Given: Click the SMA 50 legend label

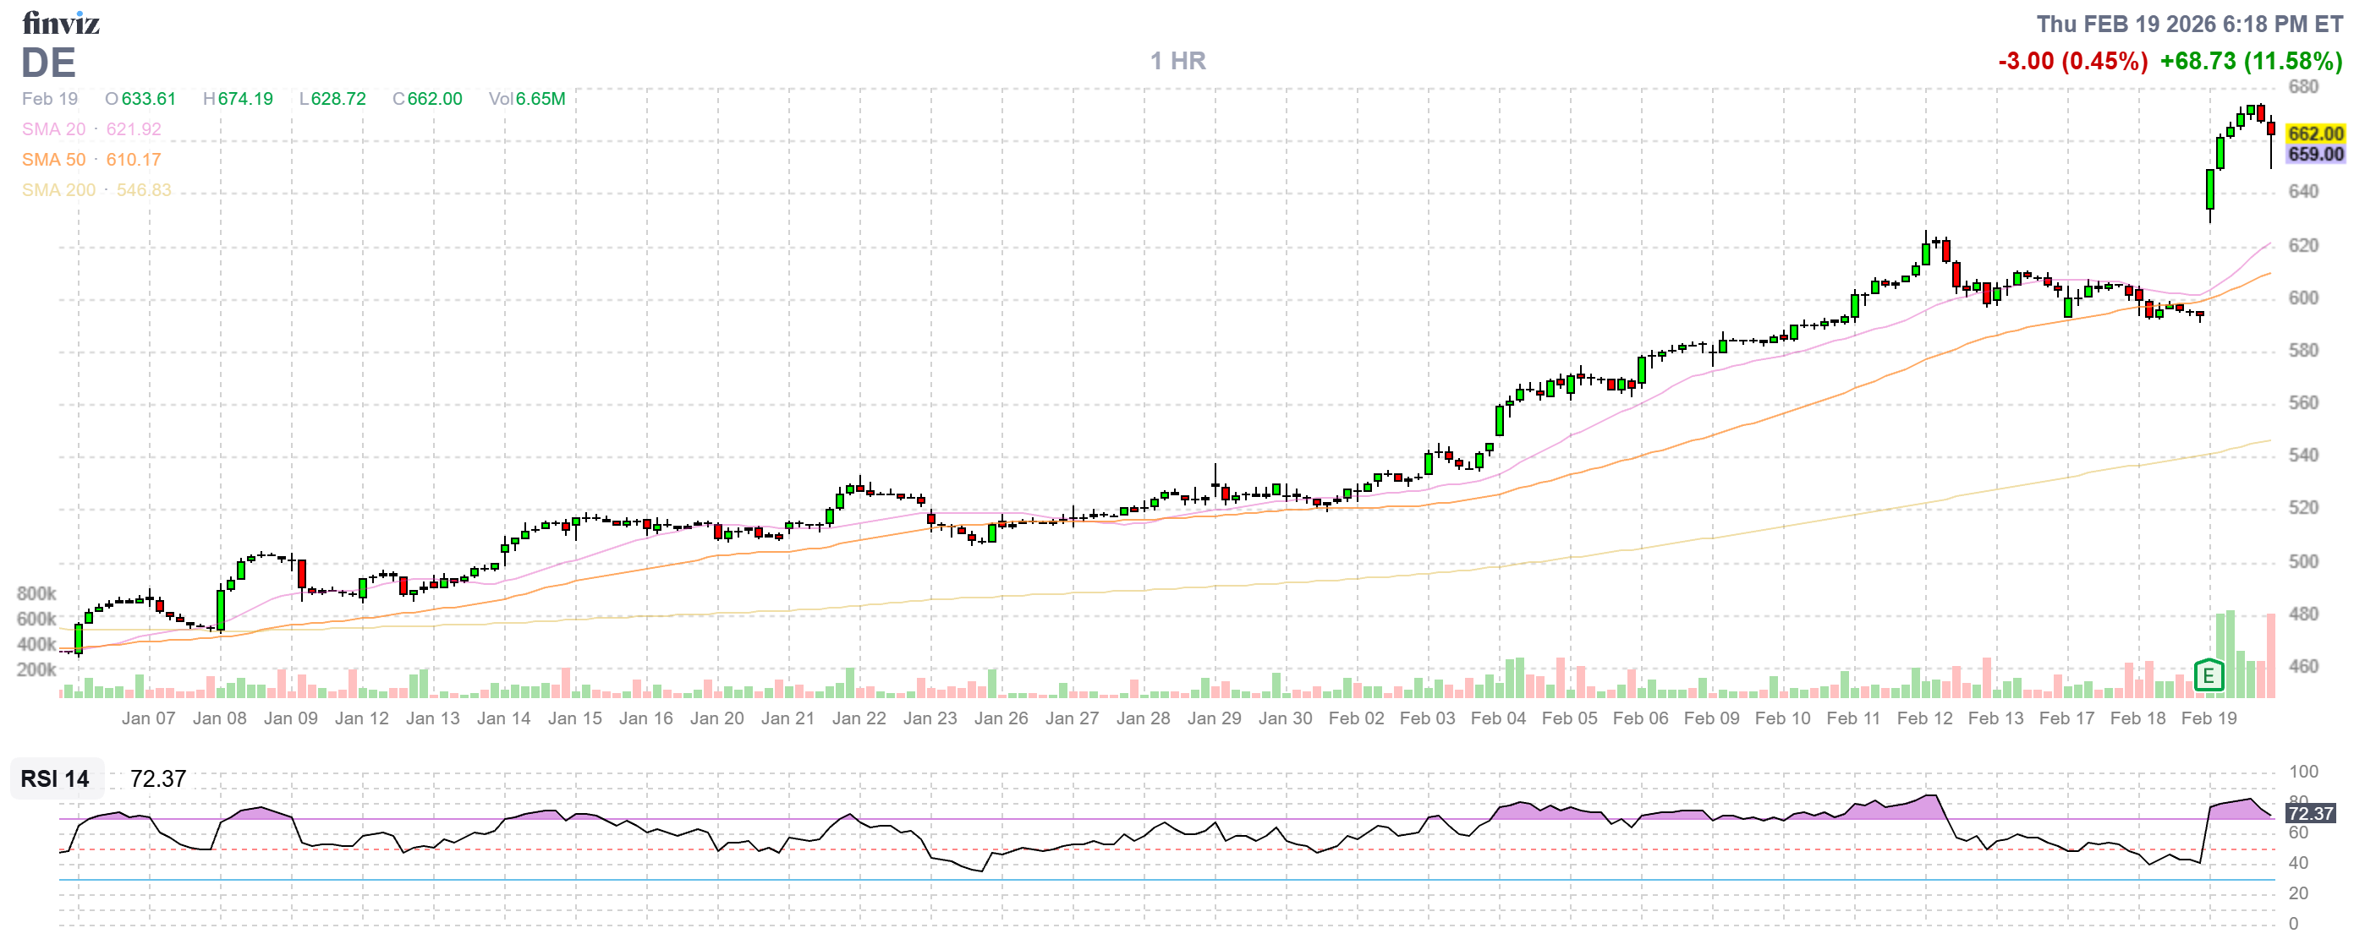Looking at the screenshot, I should (x=53, y=160).
